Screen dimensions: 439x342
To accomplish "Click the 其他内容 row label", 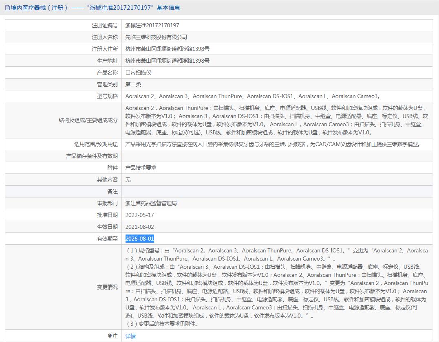I will tap(107, 180).
